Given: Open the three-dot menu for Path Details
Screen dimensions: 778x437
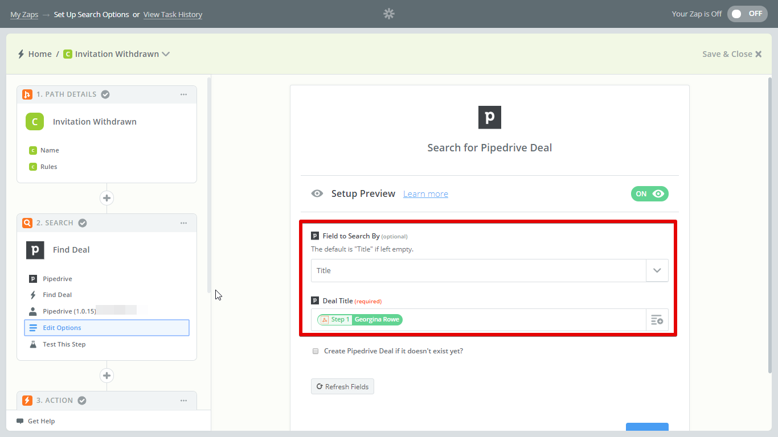Looking at the screenshot, I should (x=183, y=94).
